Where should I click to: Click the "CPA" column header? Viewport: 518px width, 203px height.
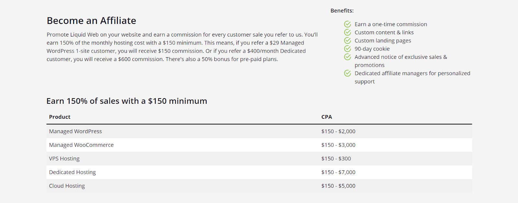(326, 117)
